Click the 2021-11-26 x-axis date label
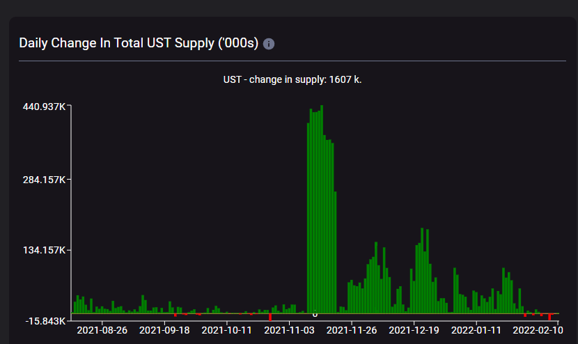Image resolution: width=578 pixels, height=344 pixels. click(352, 330)
